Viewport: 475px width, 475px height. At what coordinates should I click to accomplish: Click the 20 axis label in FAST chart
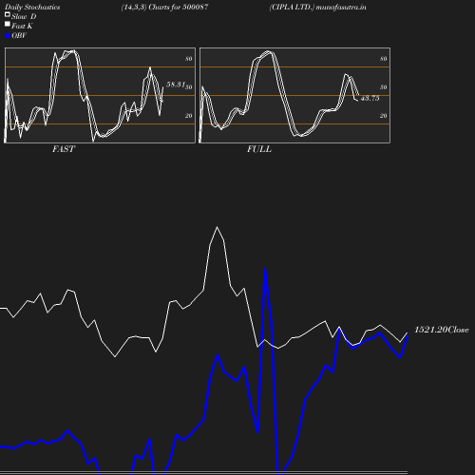tap(189, 116)
